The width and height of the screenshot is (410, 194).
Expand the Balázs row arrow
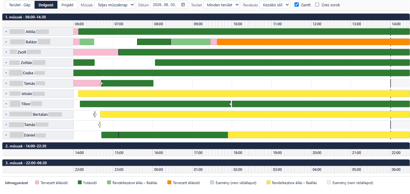[x=6, y=42]
